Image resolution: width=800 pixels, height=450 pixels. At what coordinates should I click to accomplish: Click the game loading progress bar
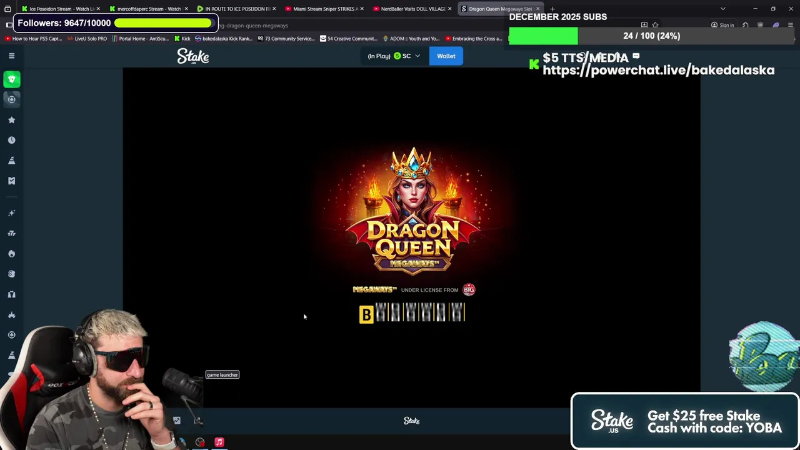click(412, 313)
